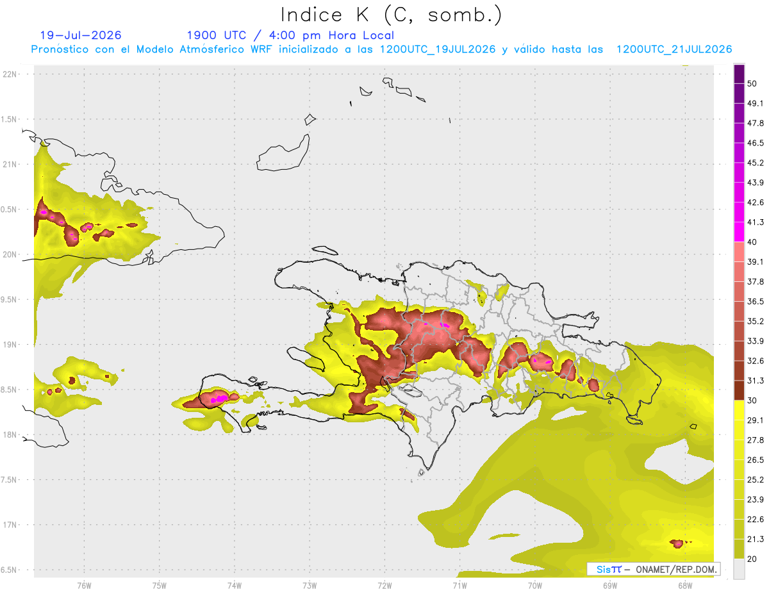Pick the magenta colorbar segment between 40 and 41.3
This screenshot has width=769, height=594.
click(739, 233)
